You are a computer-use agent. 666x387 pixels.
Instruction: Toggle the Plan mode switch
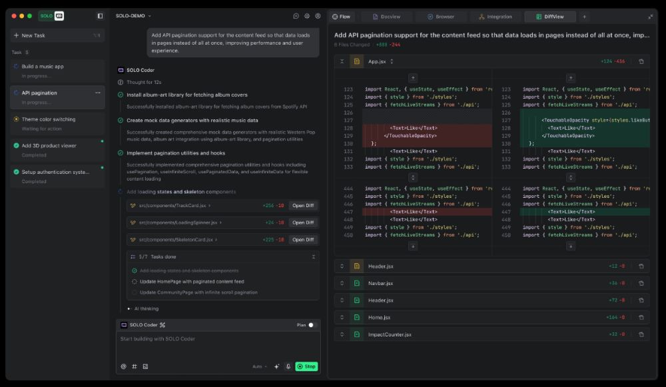pos(312,325)
